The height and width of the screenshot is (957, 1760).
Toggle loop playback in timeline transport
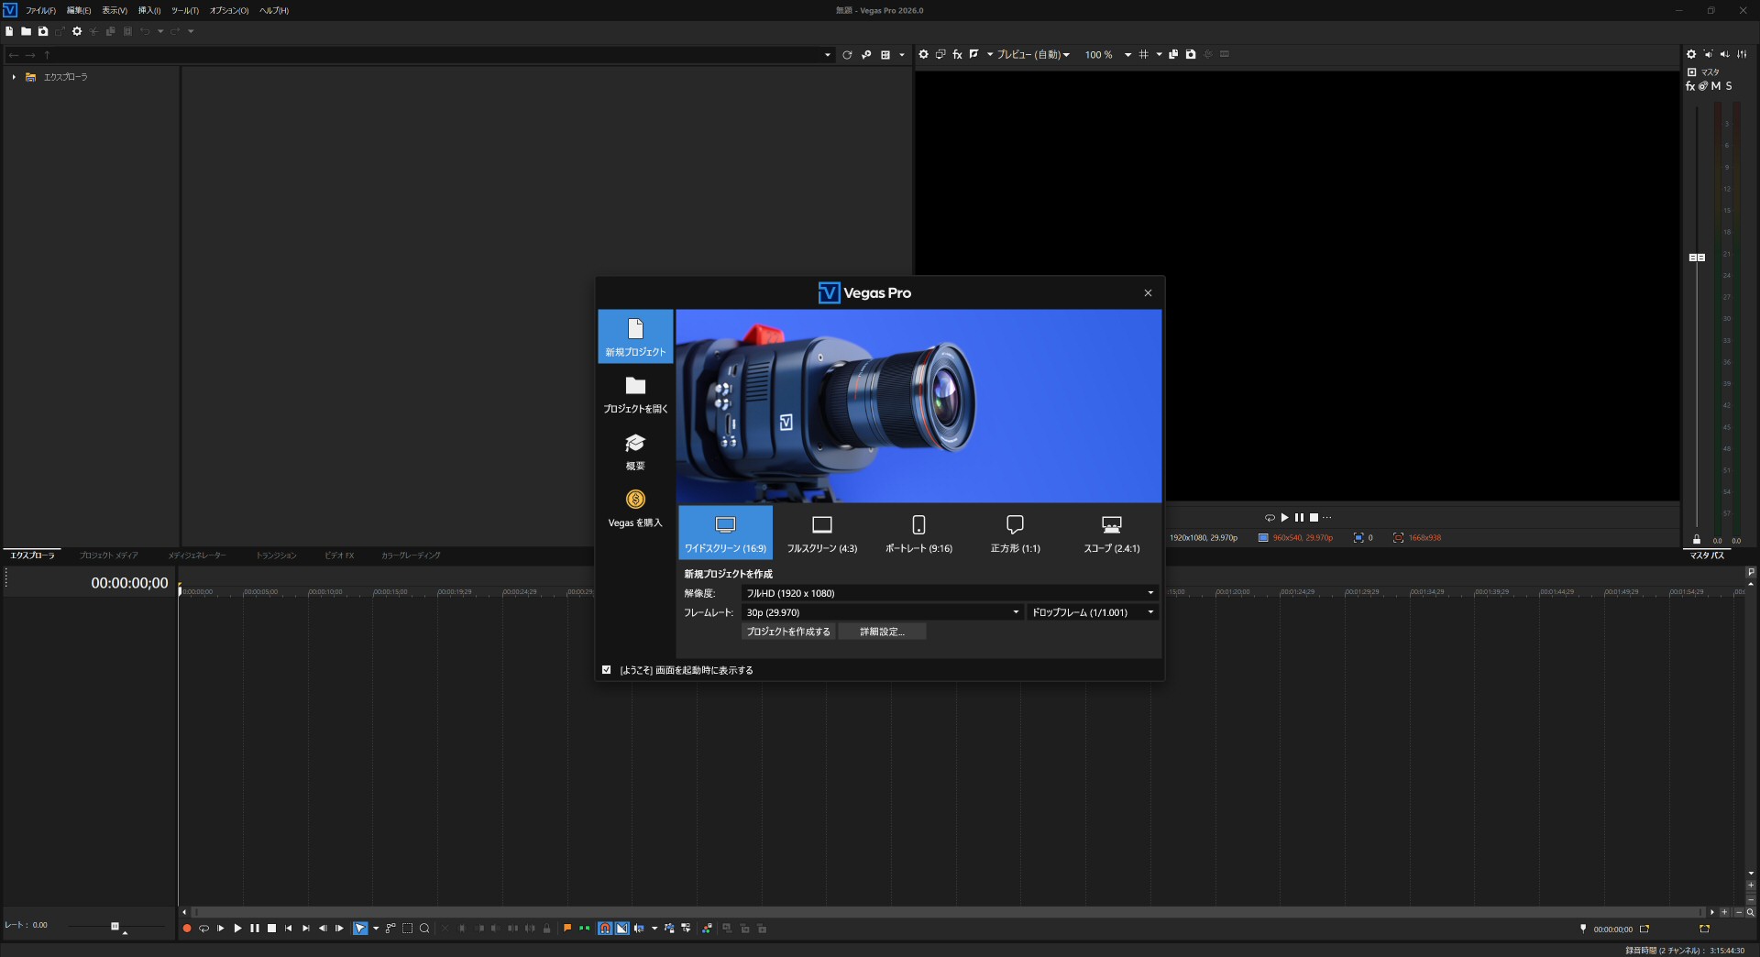point(203,929)
